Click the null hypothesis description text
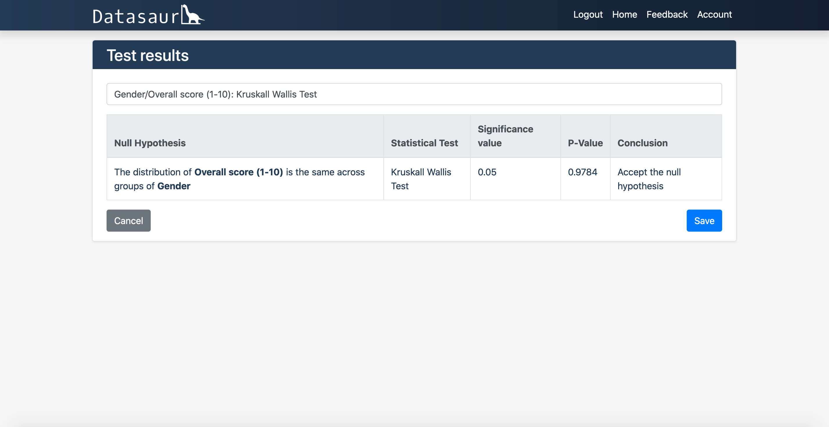Image resolution: width=829 pixels, height=427 pixels. coord(239,179)
